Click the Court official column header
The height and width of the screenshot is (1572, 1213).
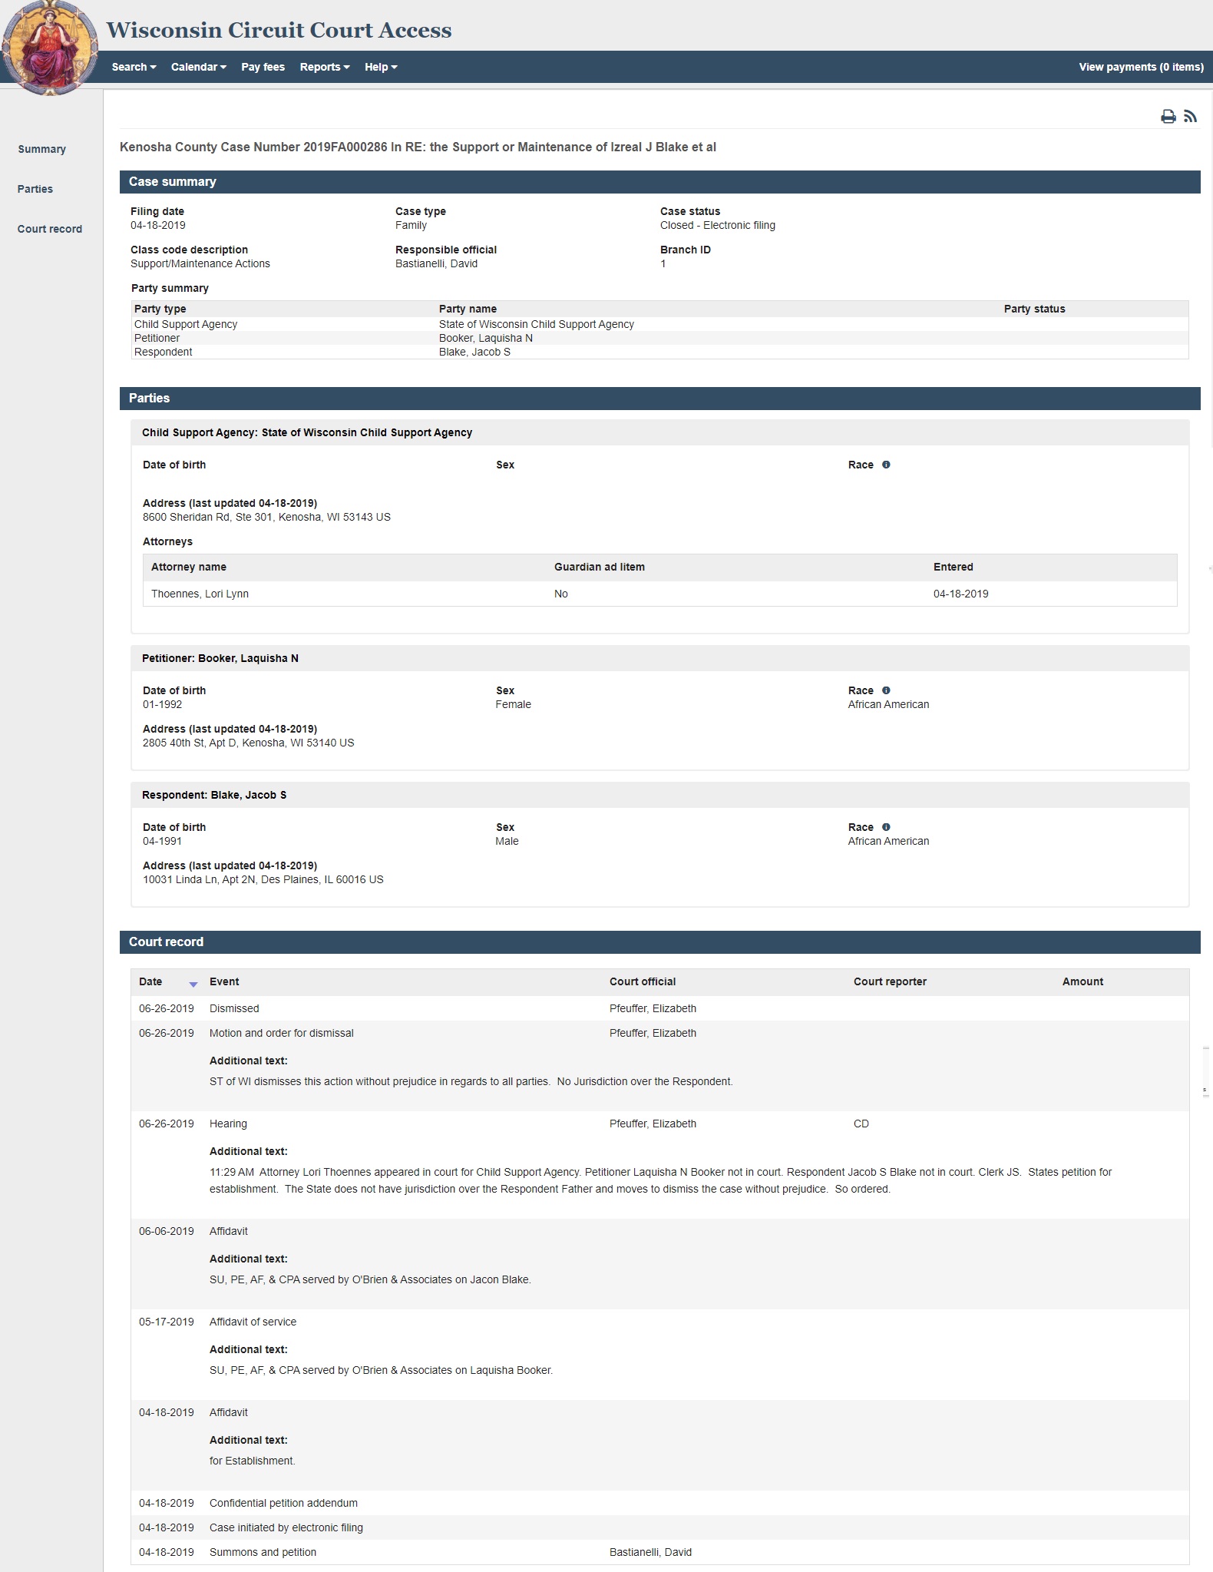[x=643, y=981]
